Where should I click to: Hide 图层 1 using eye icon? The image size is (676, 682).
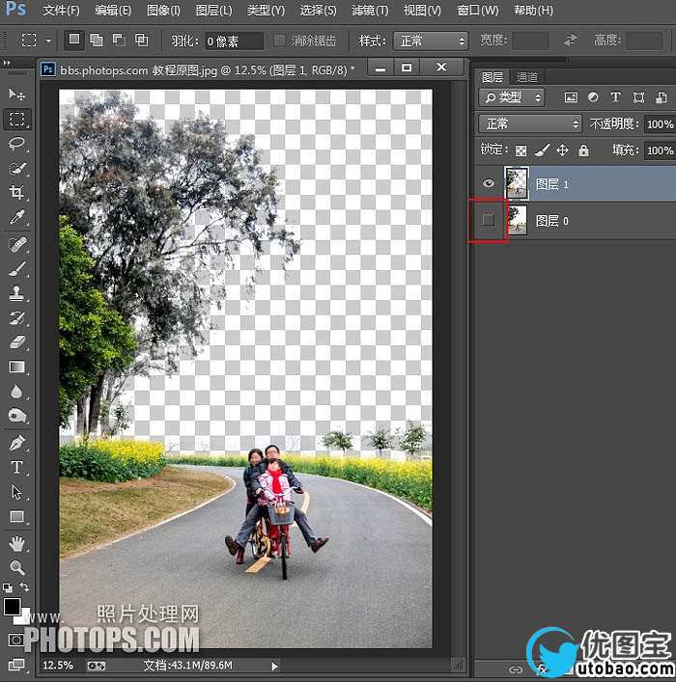coord(489,183)
